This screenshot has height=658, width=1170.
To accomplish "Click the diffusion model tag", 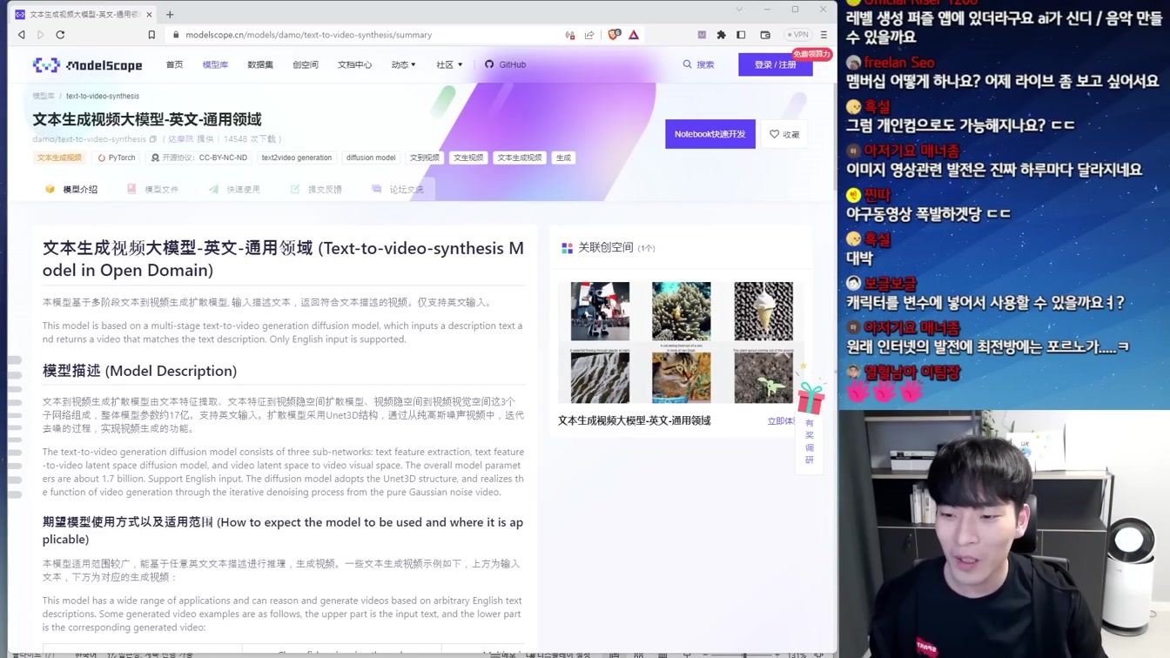I will [371, 158].
